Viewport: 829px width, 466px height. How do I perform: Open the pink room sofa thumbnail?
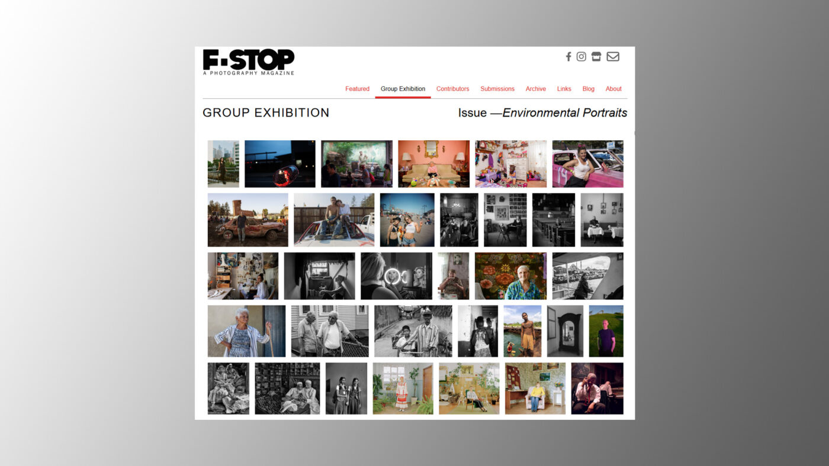pyautogui.click(x=433, y=164)
